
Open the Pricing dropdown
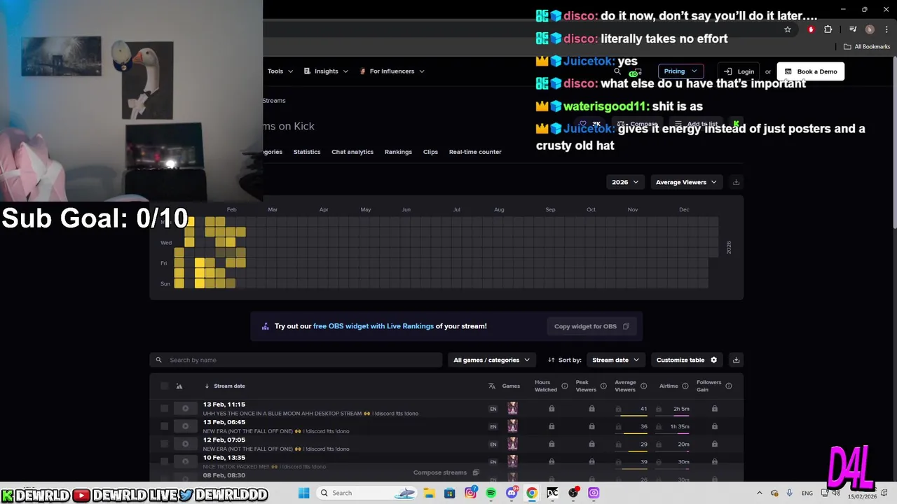coord(680,71)
